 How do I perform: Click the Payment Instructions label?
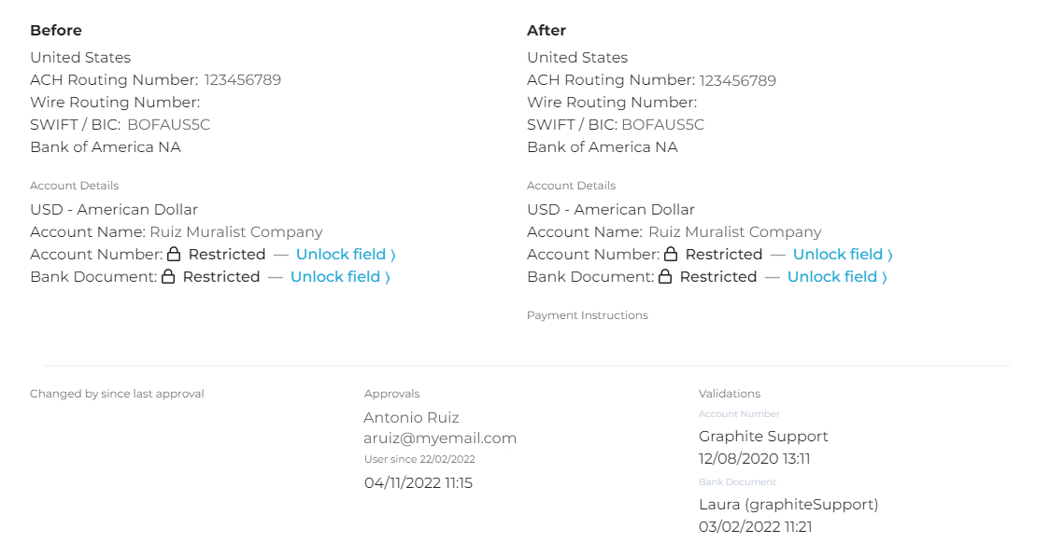click(x=587, y=315)
